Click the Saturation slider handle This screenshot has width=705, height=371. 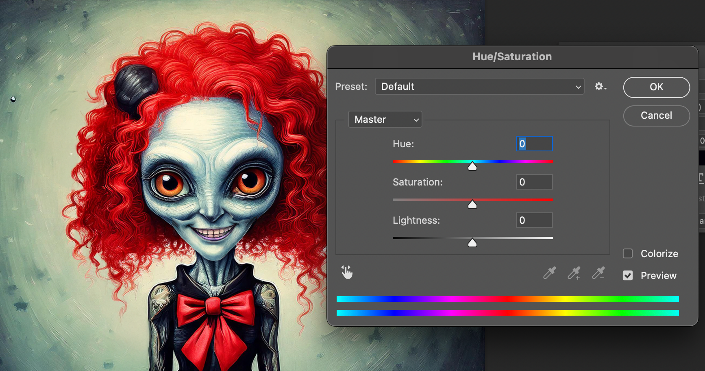(472, 205)
